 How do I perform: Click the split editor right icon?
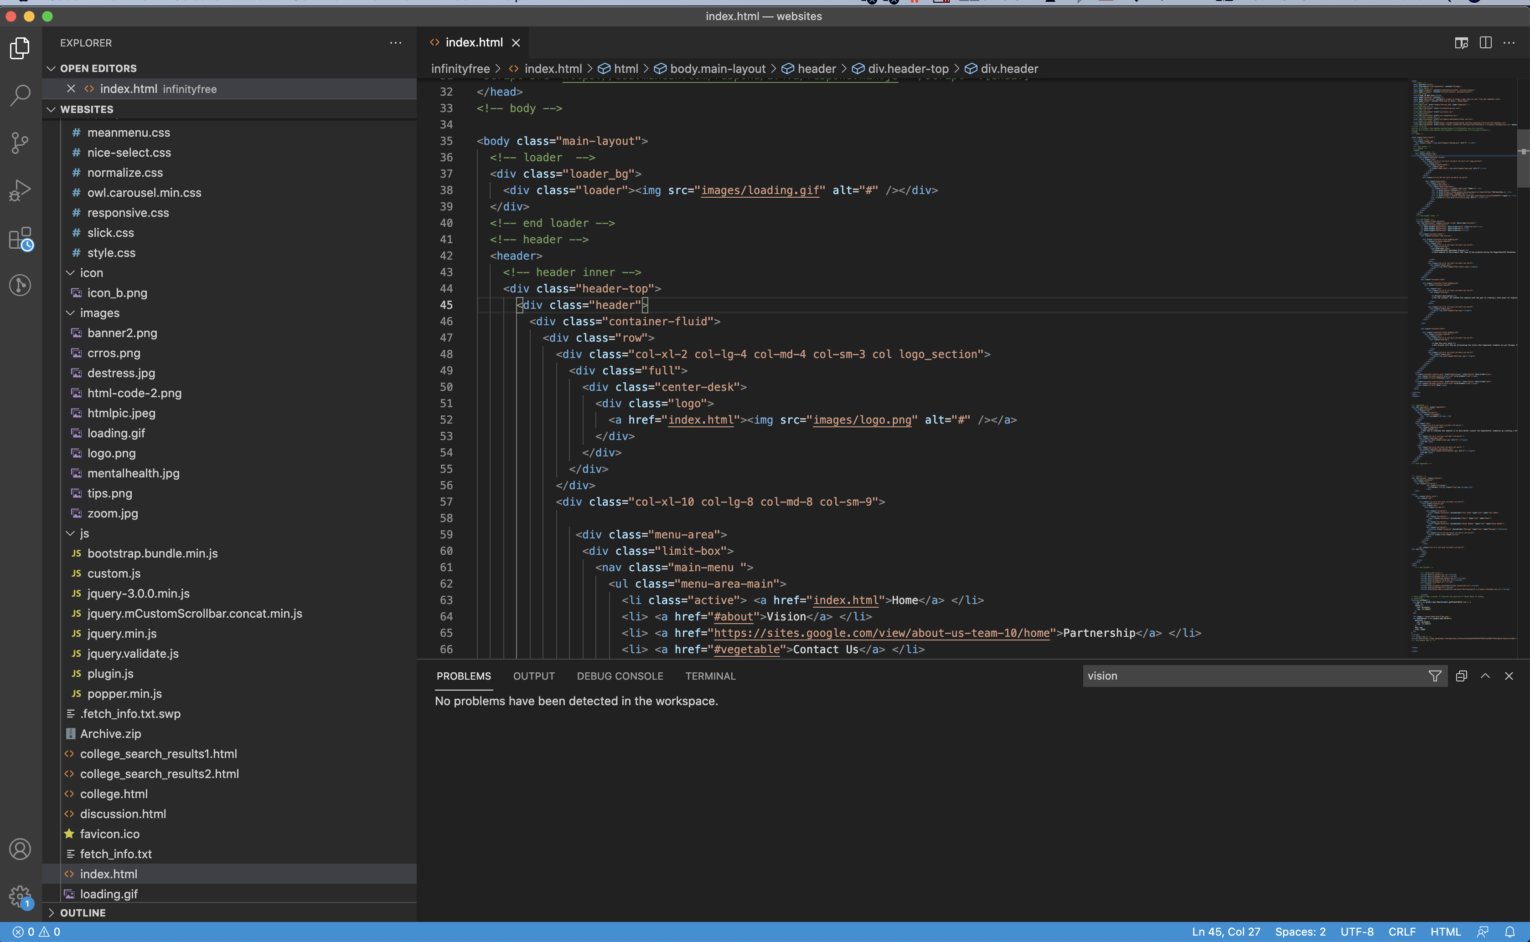(x=1486, y=42)
